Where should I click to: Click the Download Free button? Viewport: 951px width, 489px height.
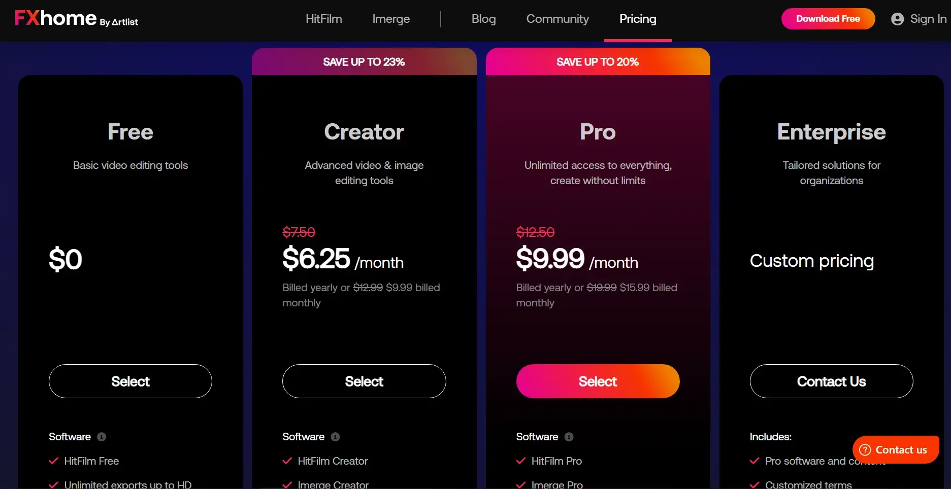[828, 19]
